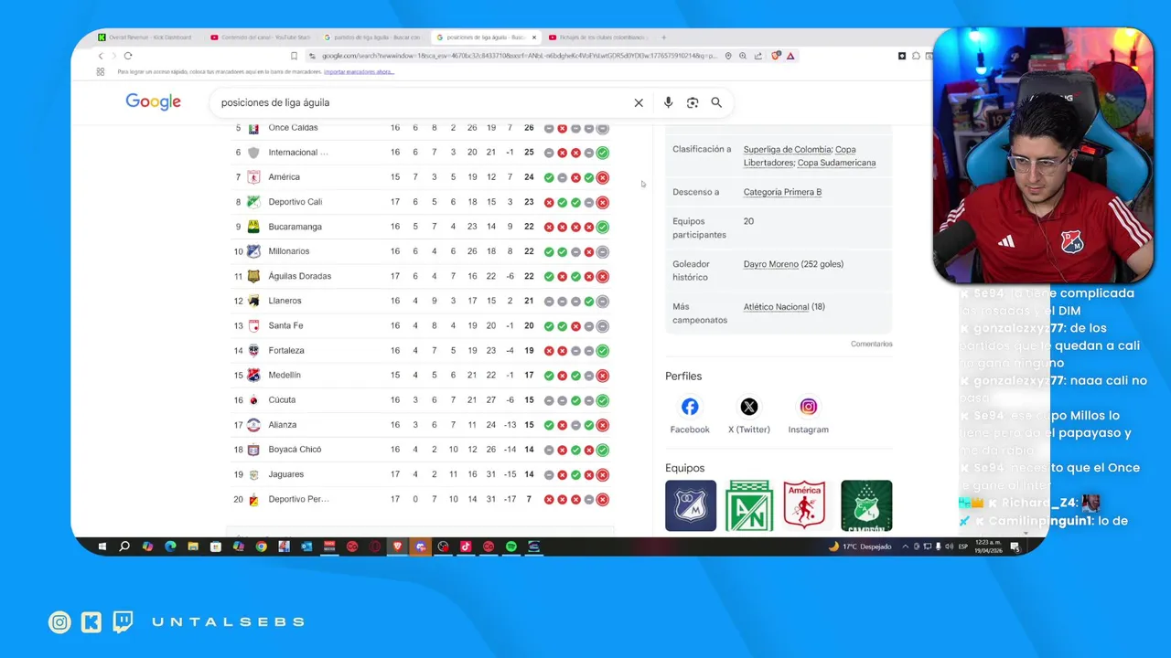Image resolution: width=1171 pixels, height=658 pixels.
Task: Start a voice search with the microphone
Action: click(x=668, y=102)
